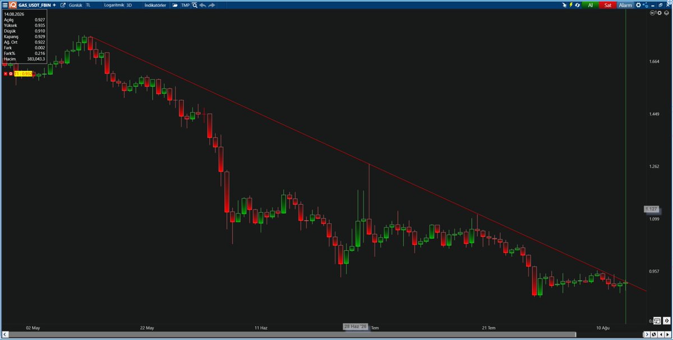Add symbol with the plus icon
Screen dimensions: 673x340
[x=54, y=5]
